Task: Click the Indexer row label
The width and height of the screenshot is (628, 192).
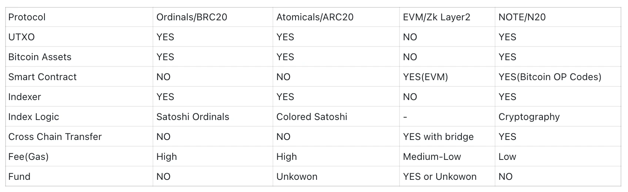Action: click(x=25, y=97)
